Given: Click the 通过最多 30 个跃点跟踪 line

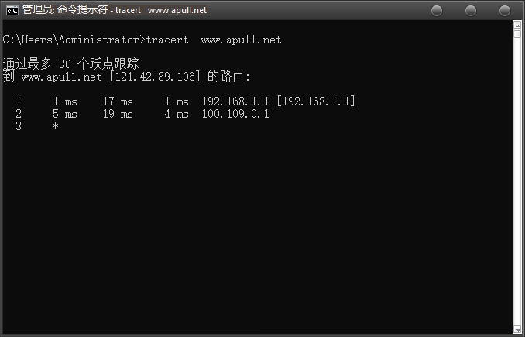Looking at the screenshot, I should click(x=70, y=64).
